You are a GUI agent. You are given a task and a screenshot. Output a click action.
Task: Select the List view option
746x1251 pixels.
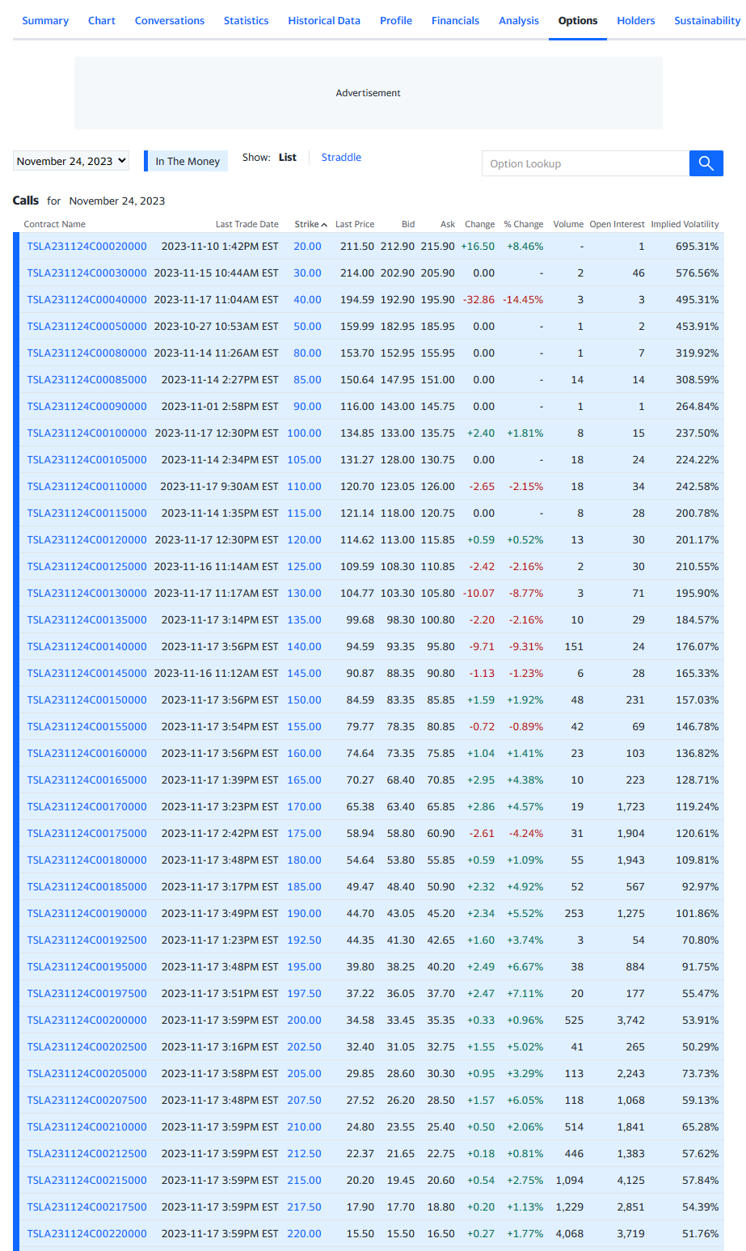[x=288, y=158]
